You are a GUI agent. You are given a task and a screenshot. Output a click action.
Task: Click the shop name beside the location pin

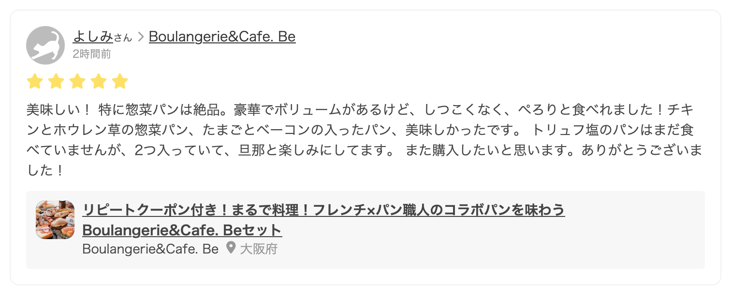coord(150,249)
